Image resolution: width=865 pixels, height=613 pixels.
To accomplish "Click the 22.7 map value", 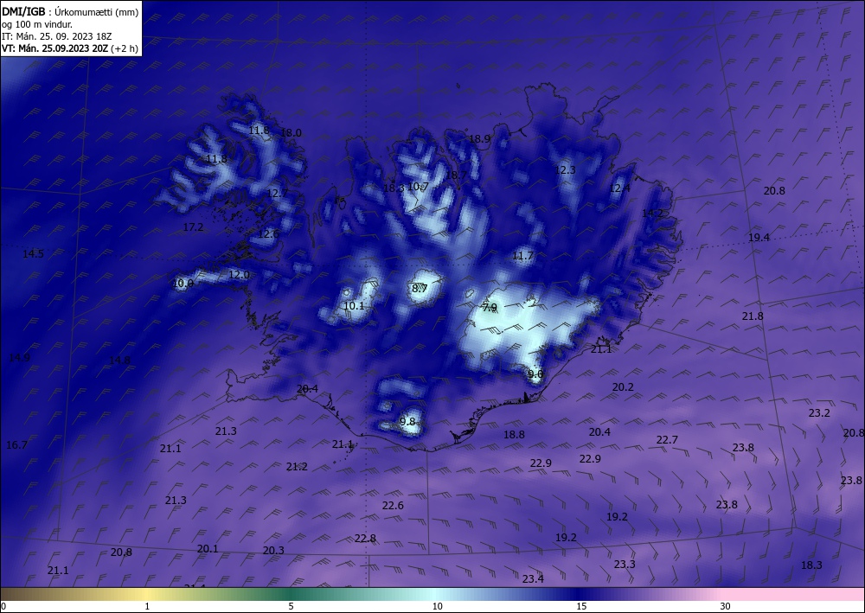I will click(667, 440).
